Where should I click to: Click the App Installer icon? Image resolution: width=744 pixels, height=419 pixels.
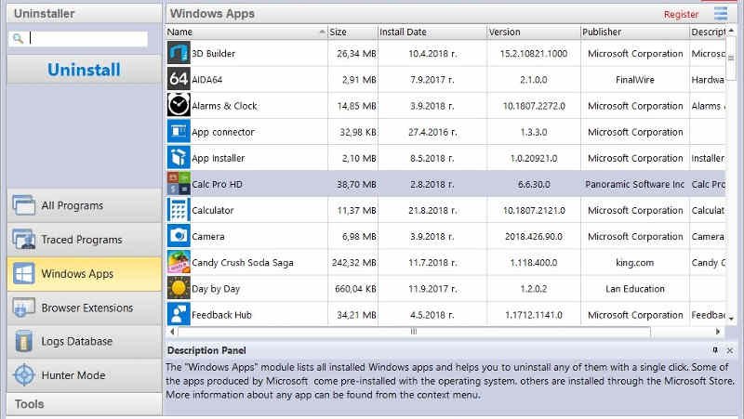click(179, 157)
